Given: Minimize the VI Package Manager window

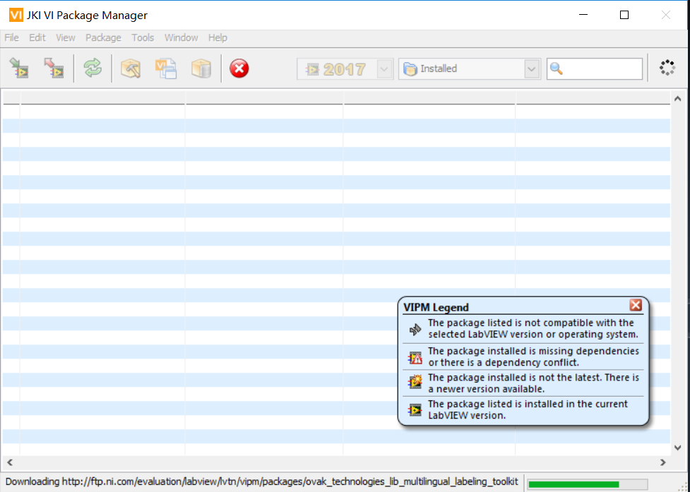Looking at the screenshot, I should [583, 15].
